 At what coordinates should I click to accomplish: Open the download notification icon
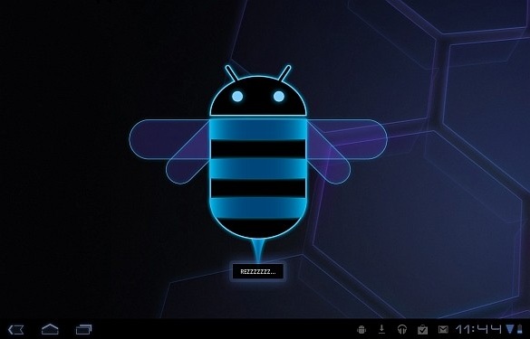[x=381, y=329]
